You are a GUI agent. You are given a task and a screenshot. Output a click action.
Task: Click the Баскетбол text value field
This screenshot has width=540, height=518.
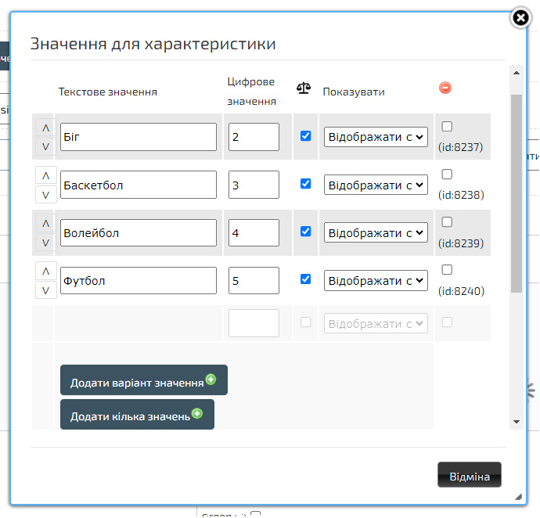click(138, 185)
